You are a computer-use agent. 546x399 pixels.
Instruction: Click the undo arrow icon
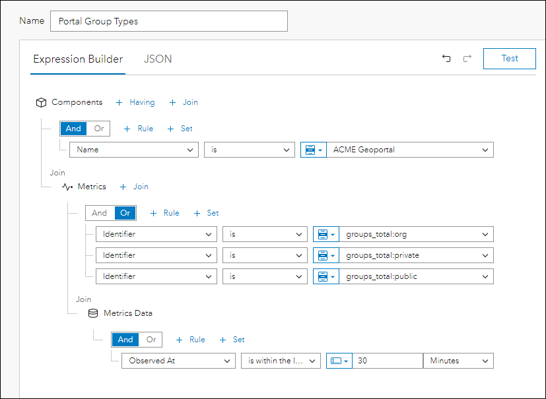point(446,59)
